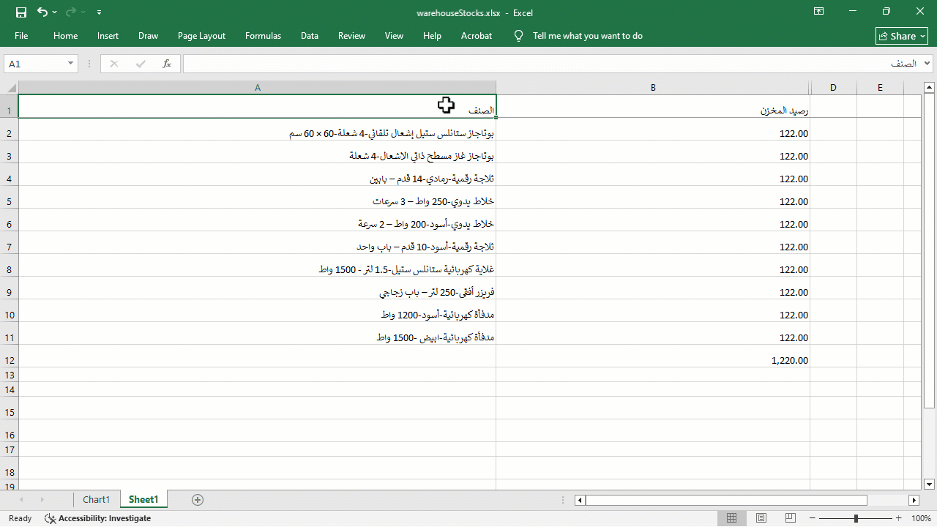Viewport: 937px width, 527px height.
Task: Select cell B12 containing 1,220.00
Action: coord(653,360)
